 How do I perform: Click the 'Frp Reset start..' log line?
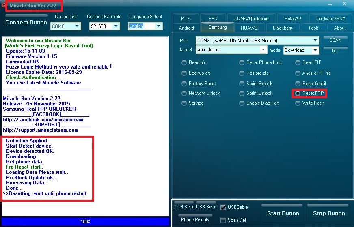click(25, 167)
